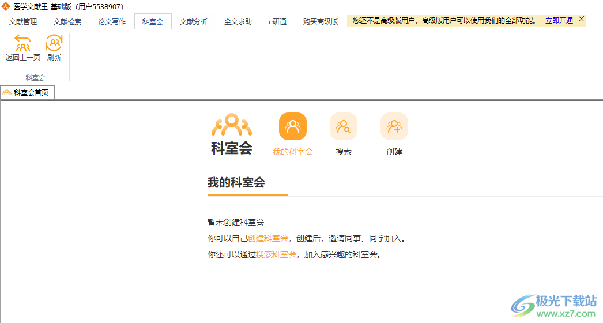The height and width of the screenshot is (323, 603).
Task: Click the 搜索科室会 hyperlink in text
Action: pos(276,254)
